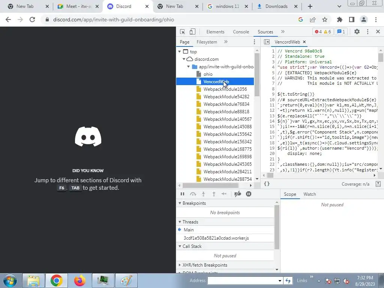Open the Elements panel tab
384x288 pixels.
215,32
